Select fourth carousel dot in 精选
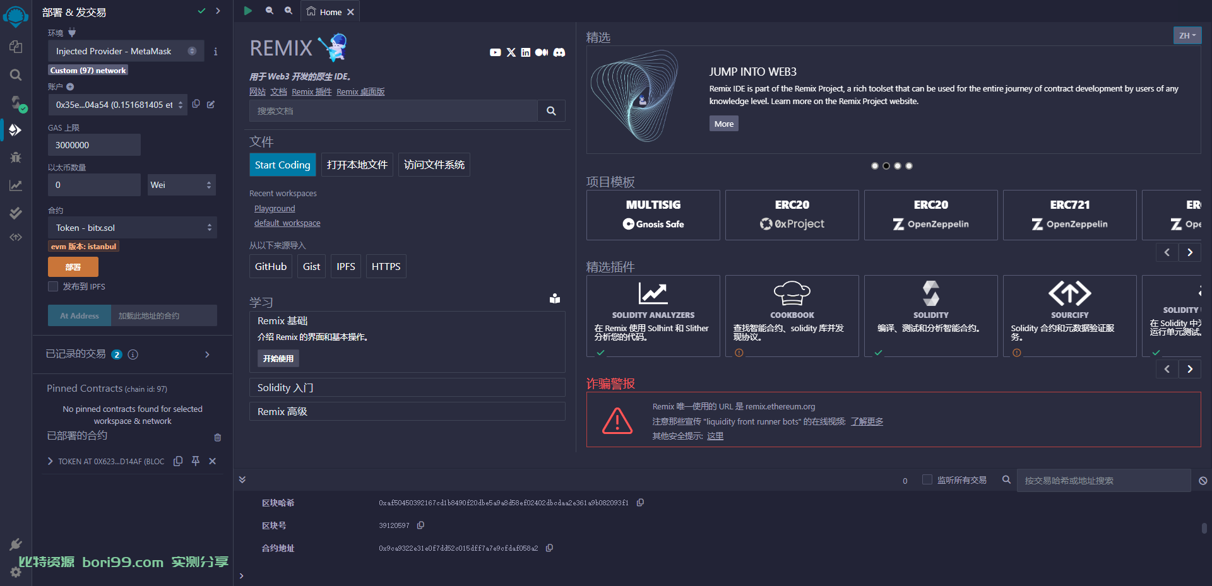The image size is (1212, 586). 909,166
